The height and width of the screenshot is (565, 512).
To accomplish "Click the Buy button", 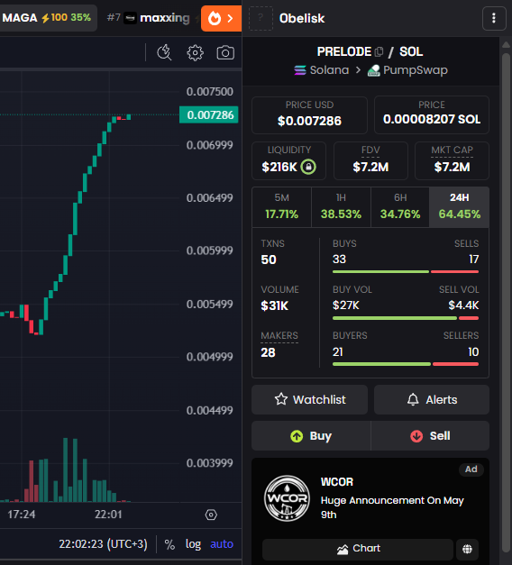I will [x=311, y=435].
